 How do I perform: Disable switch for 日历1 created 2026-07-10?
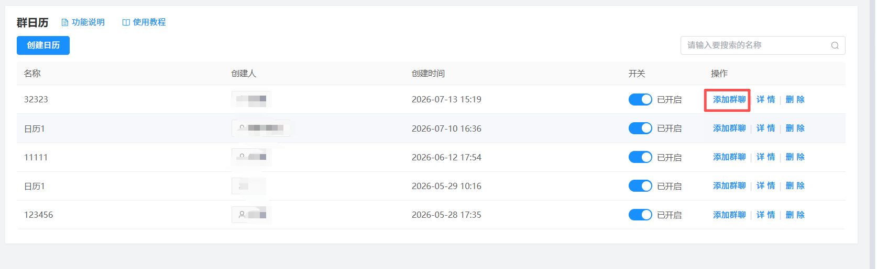tap(640, 128)
